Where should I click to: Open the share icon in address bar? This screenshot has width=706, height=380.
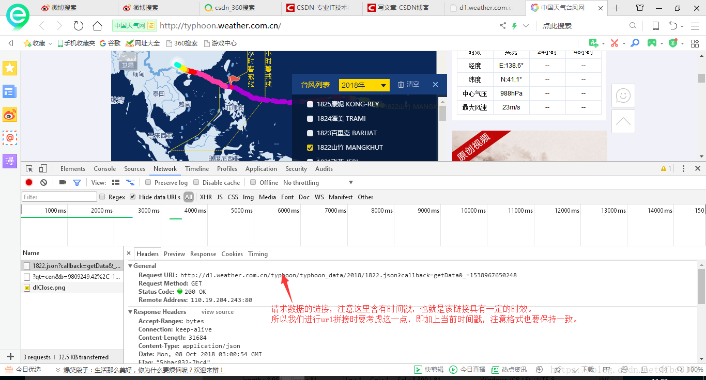click(x=503, y=26)
